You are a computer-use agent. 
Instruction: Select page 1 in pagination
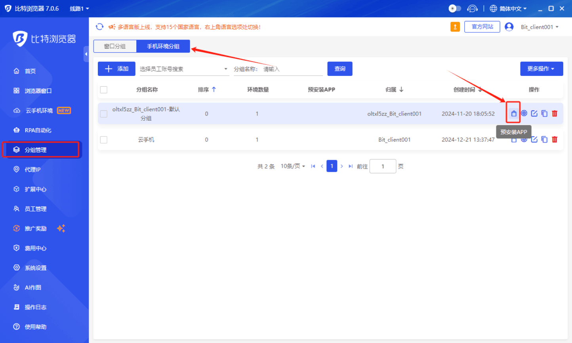point(332,166)
